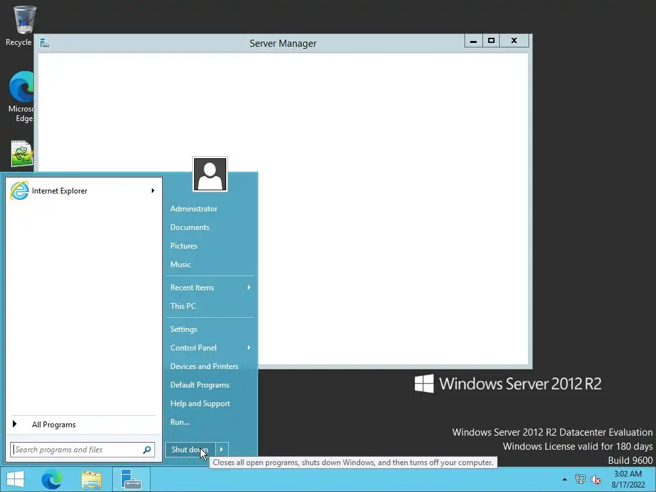Click the muted volume tray icon
656x492 pixels.
595,479
